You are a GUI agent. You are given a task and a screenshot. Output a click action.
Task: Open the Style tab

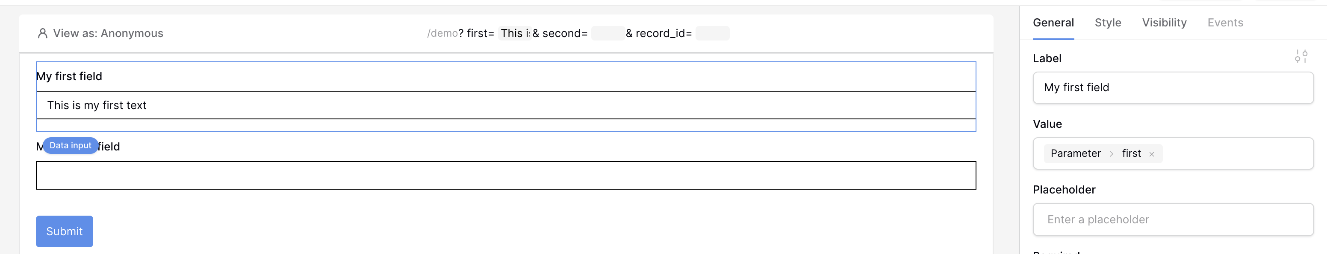coord(1108,23)
